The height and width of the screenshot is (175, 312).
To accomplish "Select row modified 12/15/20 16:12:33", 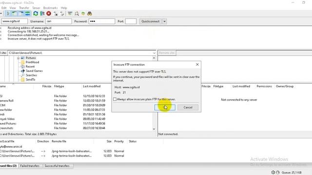I will point(76,96).
